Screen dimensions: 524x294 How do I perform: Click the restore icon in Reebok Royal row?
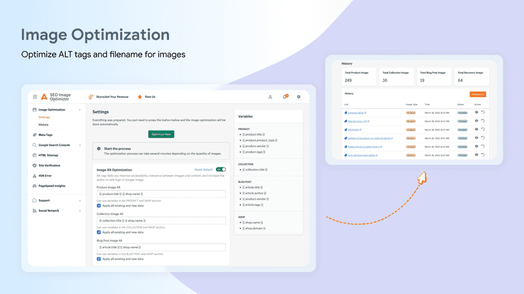483,146
